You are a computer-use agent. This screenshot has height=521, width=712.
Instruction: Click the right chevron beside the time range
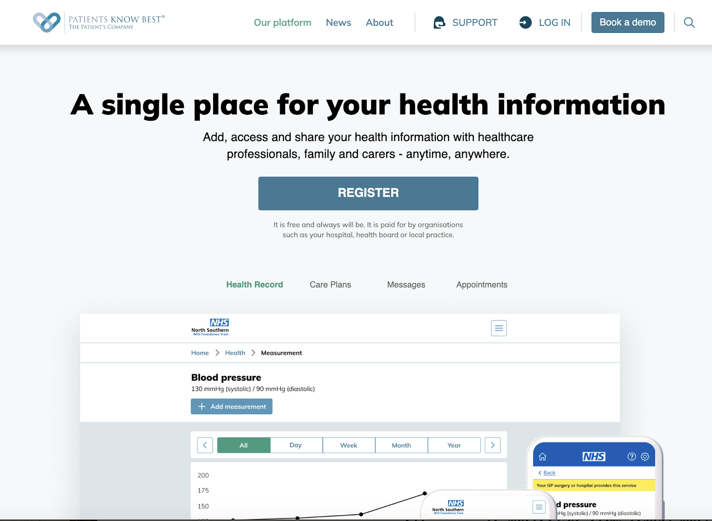[492, 445]
